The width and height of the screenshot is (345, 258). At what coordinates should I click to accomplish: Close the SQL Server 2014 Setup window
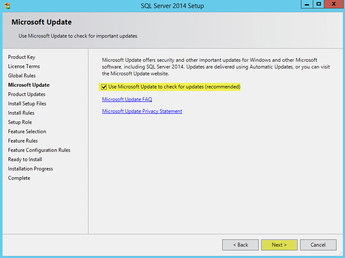point(334,4)
